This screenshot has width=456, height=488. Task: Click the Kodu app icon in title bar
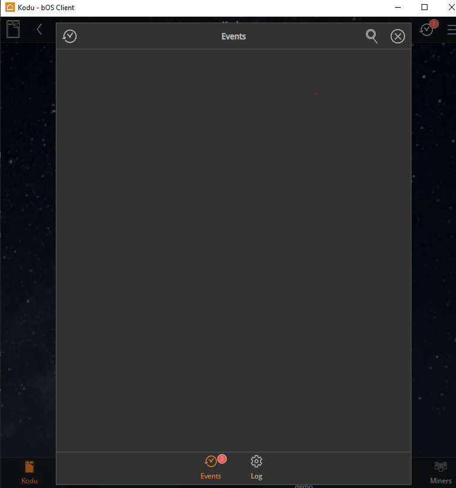tap(9, 7)
